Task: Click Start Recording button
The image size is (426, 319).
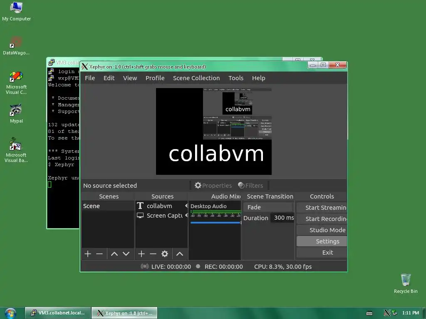Action: (x=322, y=218)
